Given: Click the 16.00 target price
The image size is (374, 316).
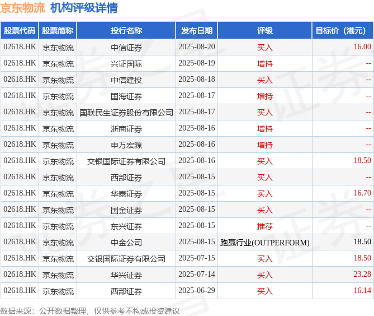Looking at the screenshot, I should [x=362, y=47].
